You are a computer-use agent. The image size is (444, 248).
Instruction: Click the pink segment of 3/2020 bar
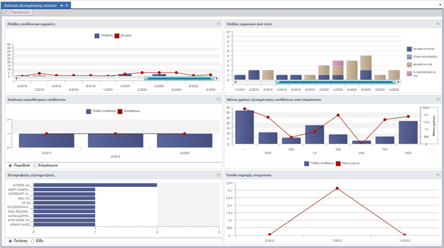pos(338,63)
